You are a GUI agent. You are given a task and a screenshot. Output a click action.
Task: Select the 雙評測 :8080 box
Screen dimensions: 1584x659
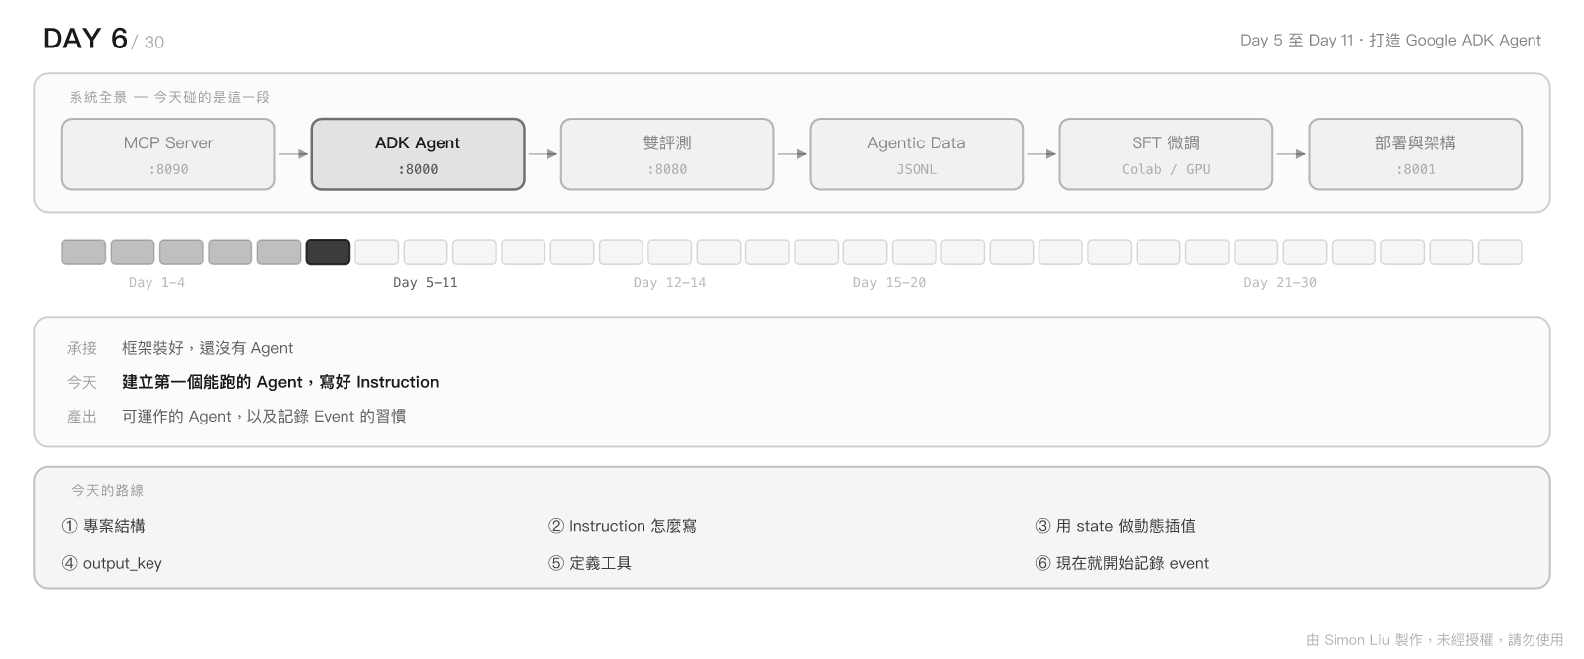(667, 154)
